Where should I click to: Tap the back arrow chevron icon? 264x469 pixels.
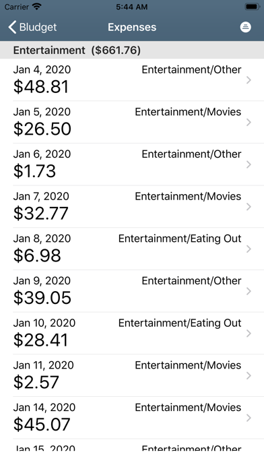[x=12, y=27]
